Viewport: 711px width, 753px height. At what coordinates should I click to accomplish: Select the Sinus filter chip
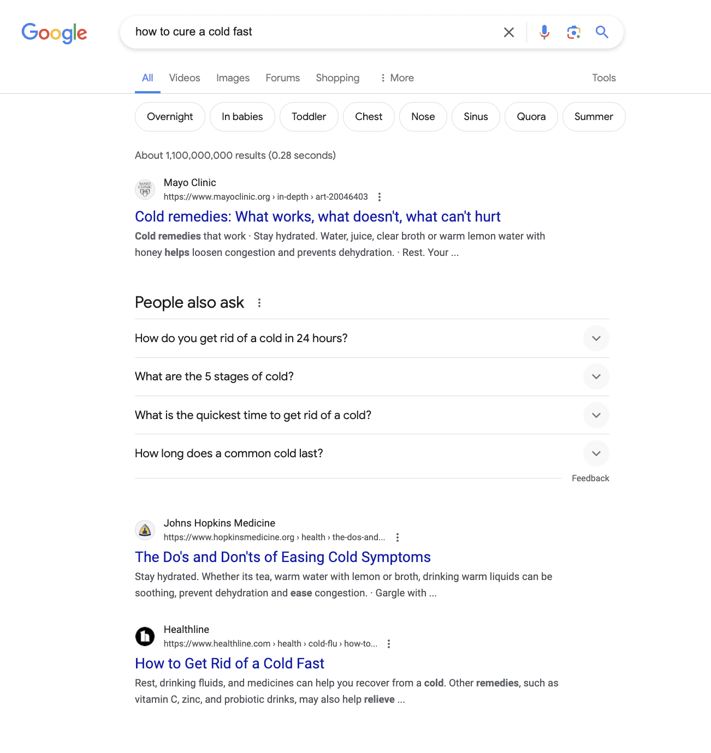tap(475, 116)
